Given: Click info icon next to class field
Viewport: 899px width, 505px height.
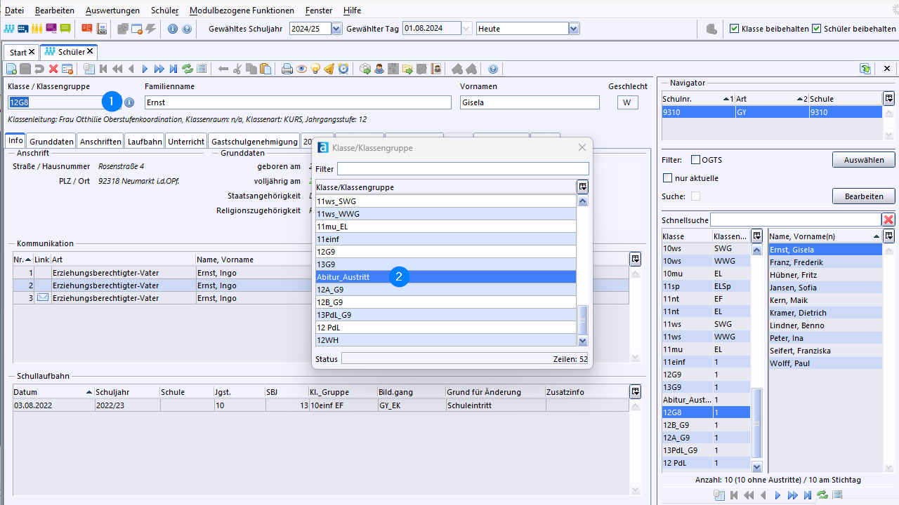Looking at the screenshot, I should tap(129, 102).
